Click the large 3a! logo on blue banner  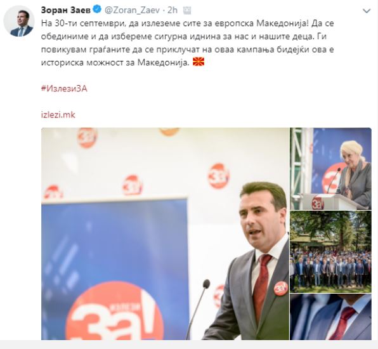coord(115,312)
